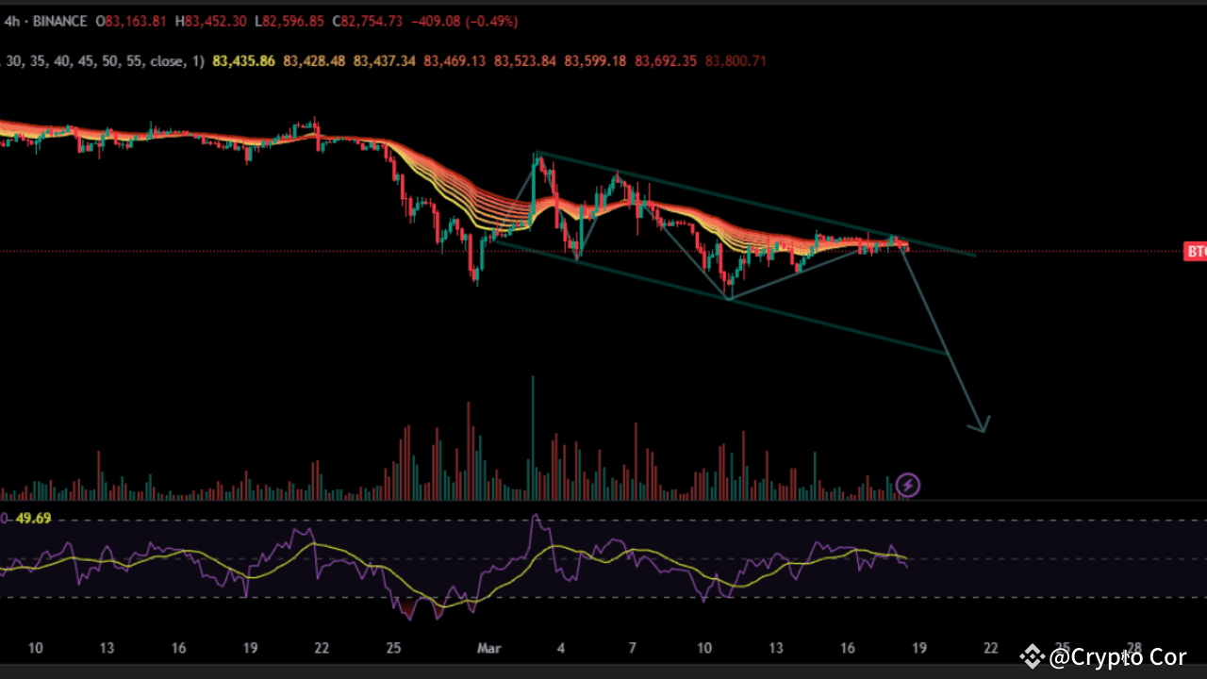Viewport: 1207px width, 679px height.
Task: Click the indicator value 83,800.71
Action: pyautogui.click(x=734, y=60)
